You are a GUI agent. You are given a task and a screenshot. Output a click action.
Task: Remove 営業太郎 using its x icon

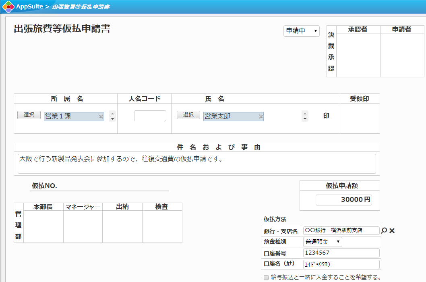(261, 116)
